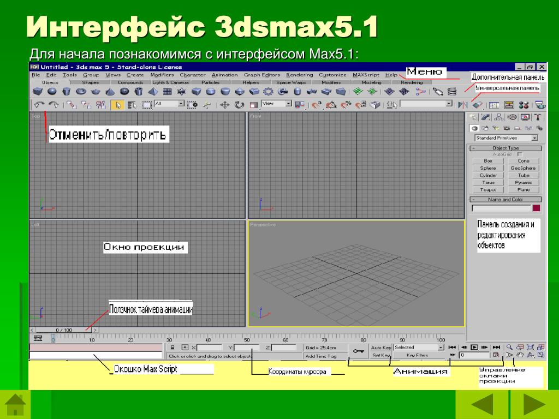Viewport: 559px width, 419px height.
Task: Select the Rotate tool in main toolbar
Action: pyautogui.click(x=239, y=105)
